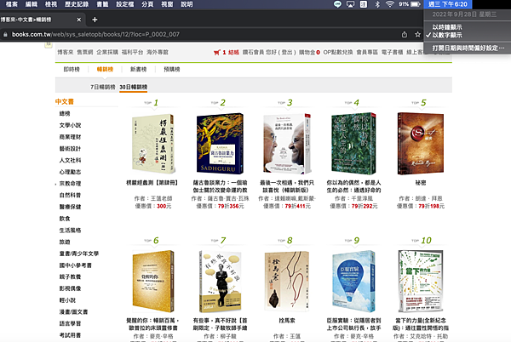
Task: Open the 檔案 menu in the menu bar
Action: click(12, 4)
